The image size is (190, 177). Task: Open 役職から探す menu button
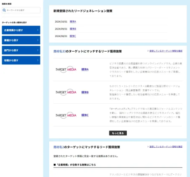coord(21,60)
